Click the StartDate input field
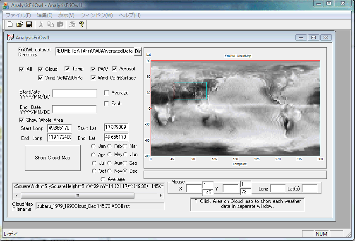The width and height of the screenshot is (355, 241). pos(74,94)
